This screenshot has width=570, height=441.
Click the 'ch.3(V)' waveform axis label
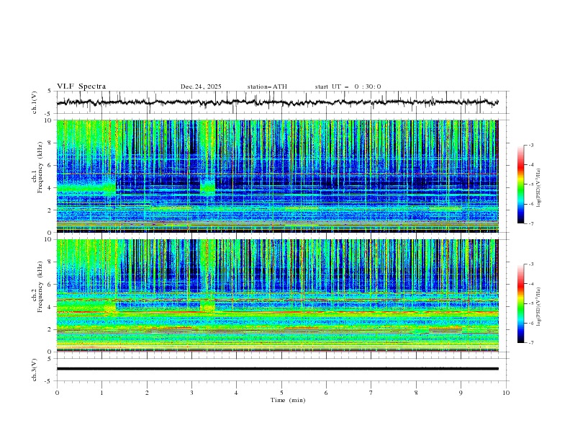(x=35, y=370)
